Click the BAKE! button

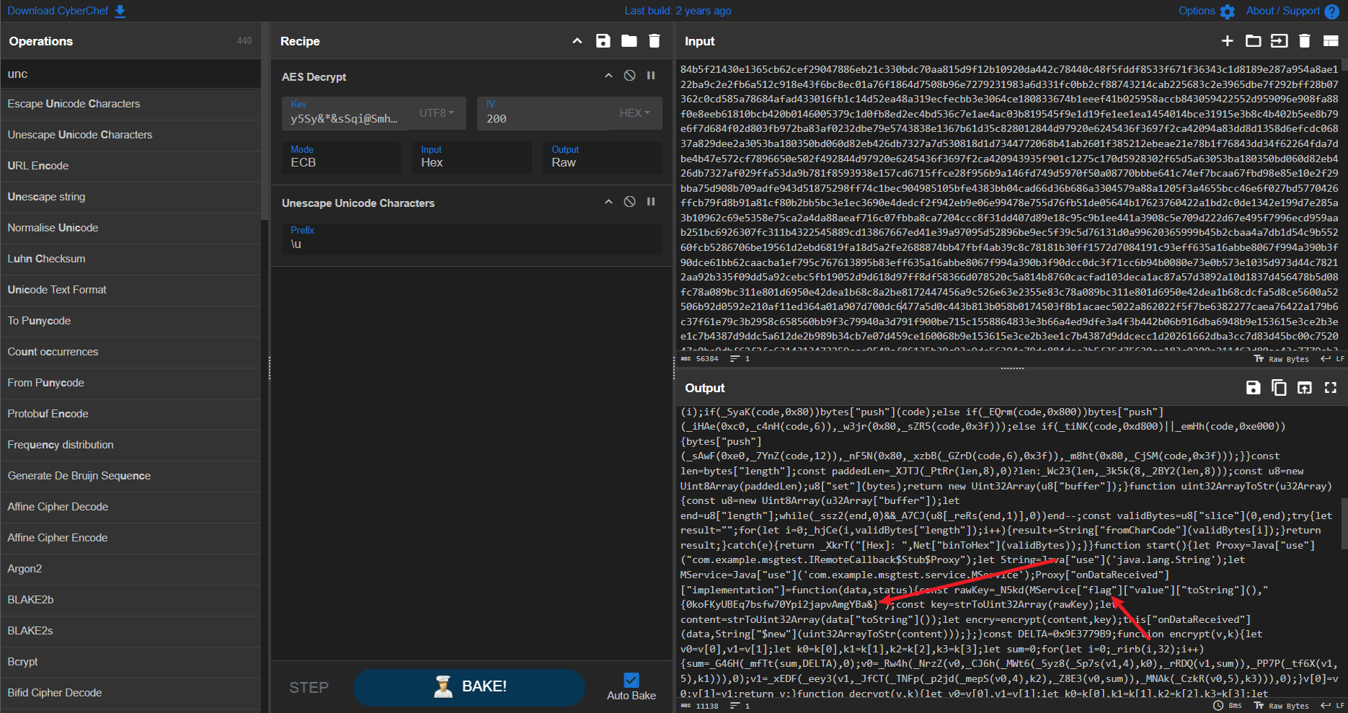pos(469,687)
